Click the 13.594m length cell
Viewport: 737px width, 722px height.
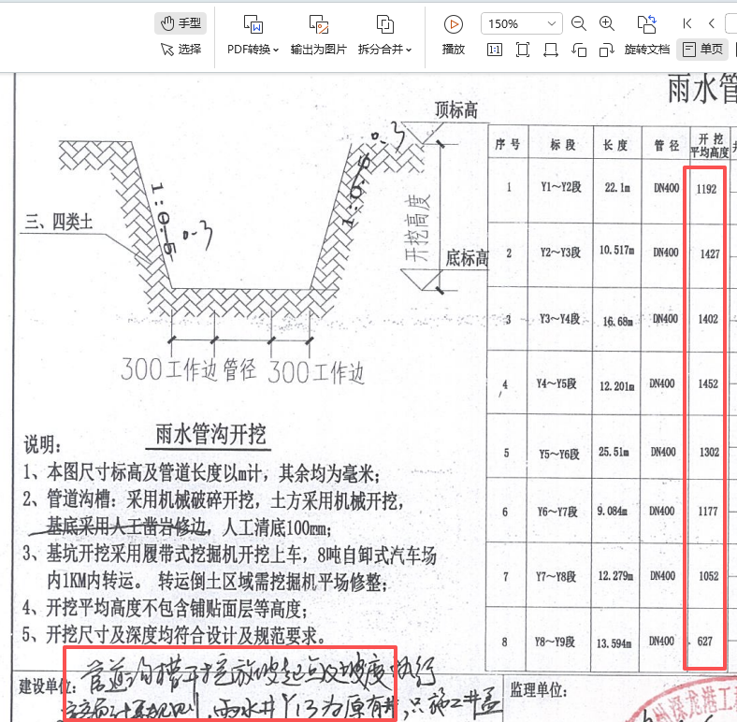coord(614,643)
